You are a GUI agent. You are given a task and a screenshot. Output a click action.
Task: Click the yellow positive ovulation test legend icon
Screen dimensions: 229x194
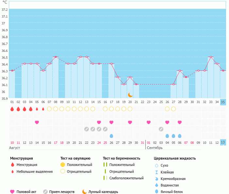[x=62, y=165]
